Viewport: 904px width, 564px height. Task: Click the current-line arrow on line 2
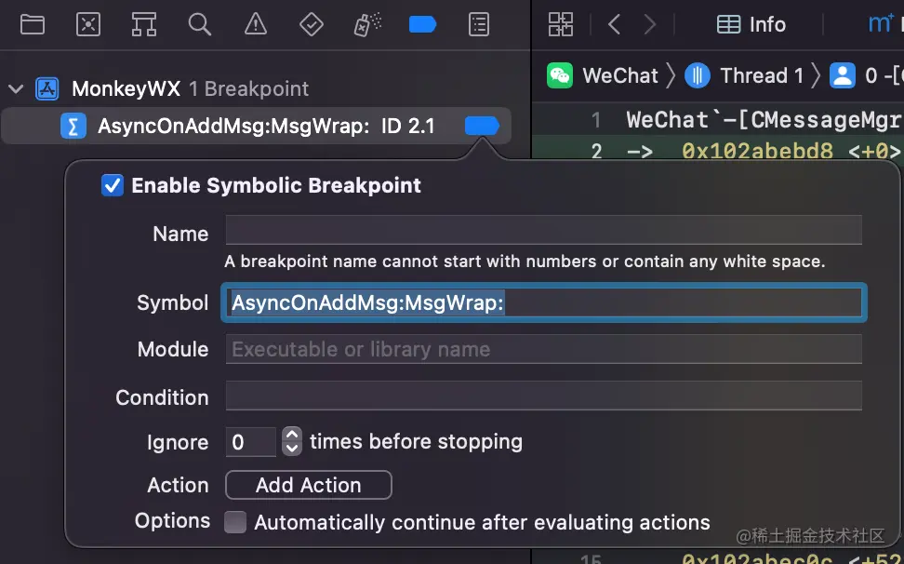[x=639, y=152]
